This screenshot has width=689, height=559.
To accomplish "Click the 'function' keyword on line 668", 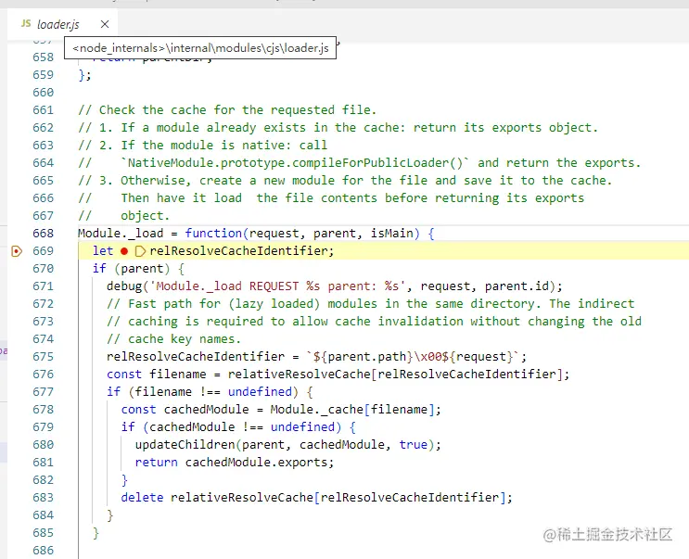I will point(213,234).
